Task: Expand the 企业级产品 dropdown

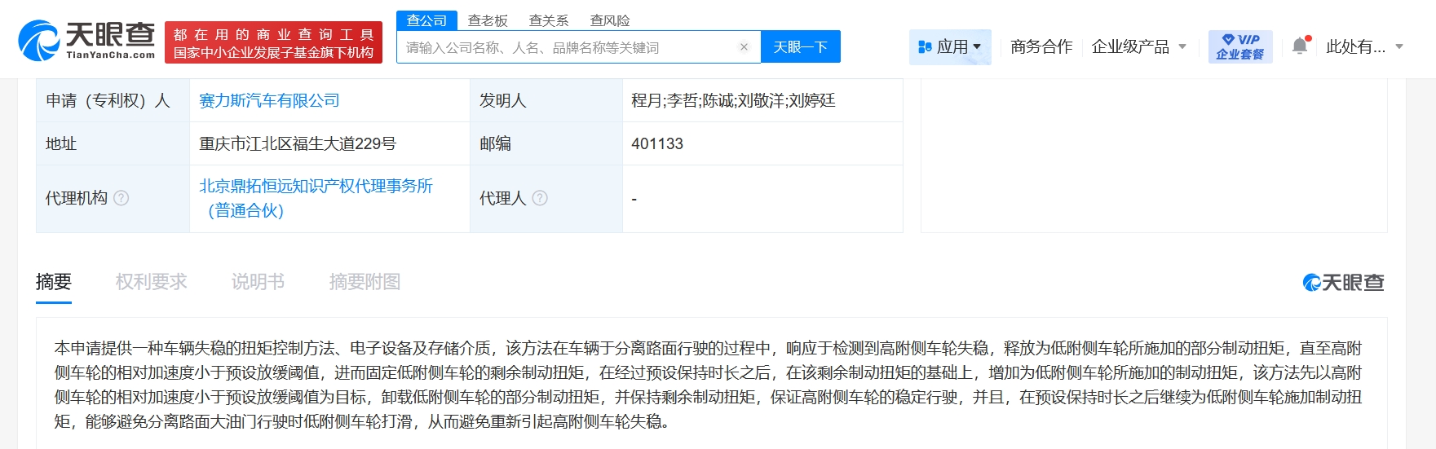Action: pyautogui.click(x=1138, y=46)
